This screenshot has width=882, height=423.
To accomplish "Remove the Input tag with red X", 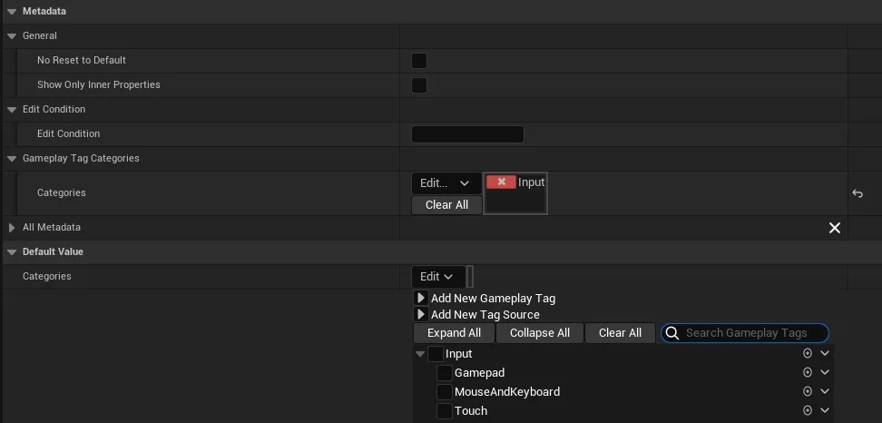I will (x=501, y=182).
